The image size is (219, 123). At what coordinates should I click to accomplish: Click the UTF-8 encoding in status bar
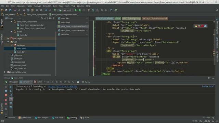pos(207,121)
